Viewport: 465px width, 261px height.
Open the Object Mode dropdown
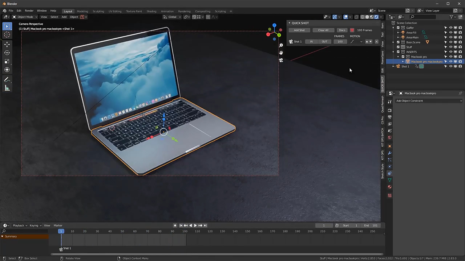pos(25,17)
